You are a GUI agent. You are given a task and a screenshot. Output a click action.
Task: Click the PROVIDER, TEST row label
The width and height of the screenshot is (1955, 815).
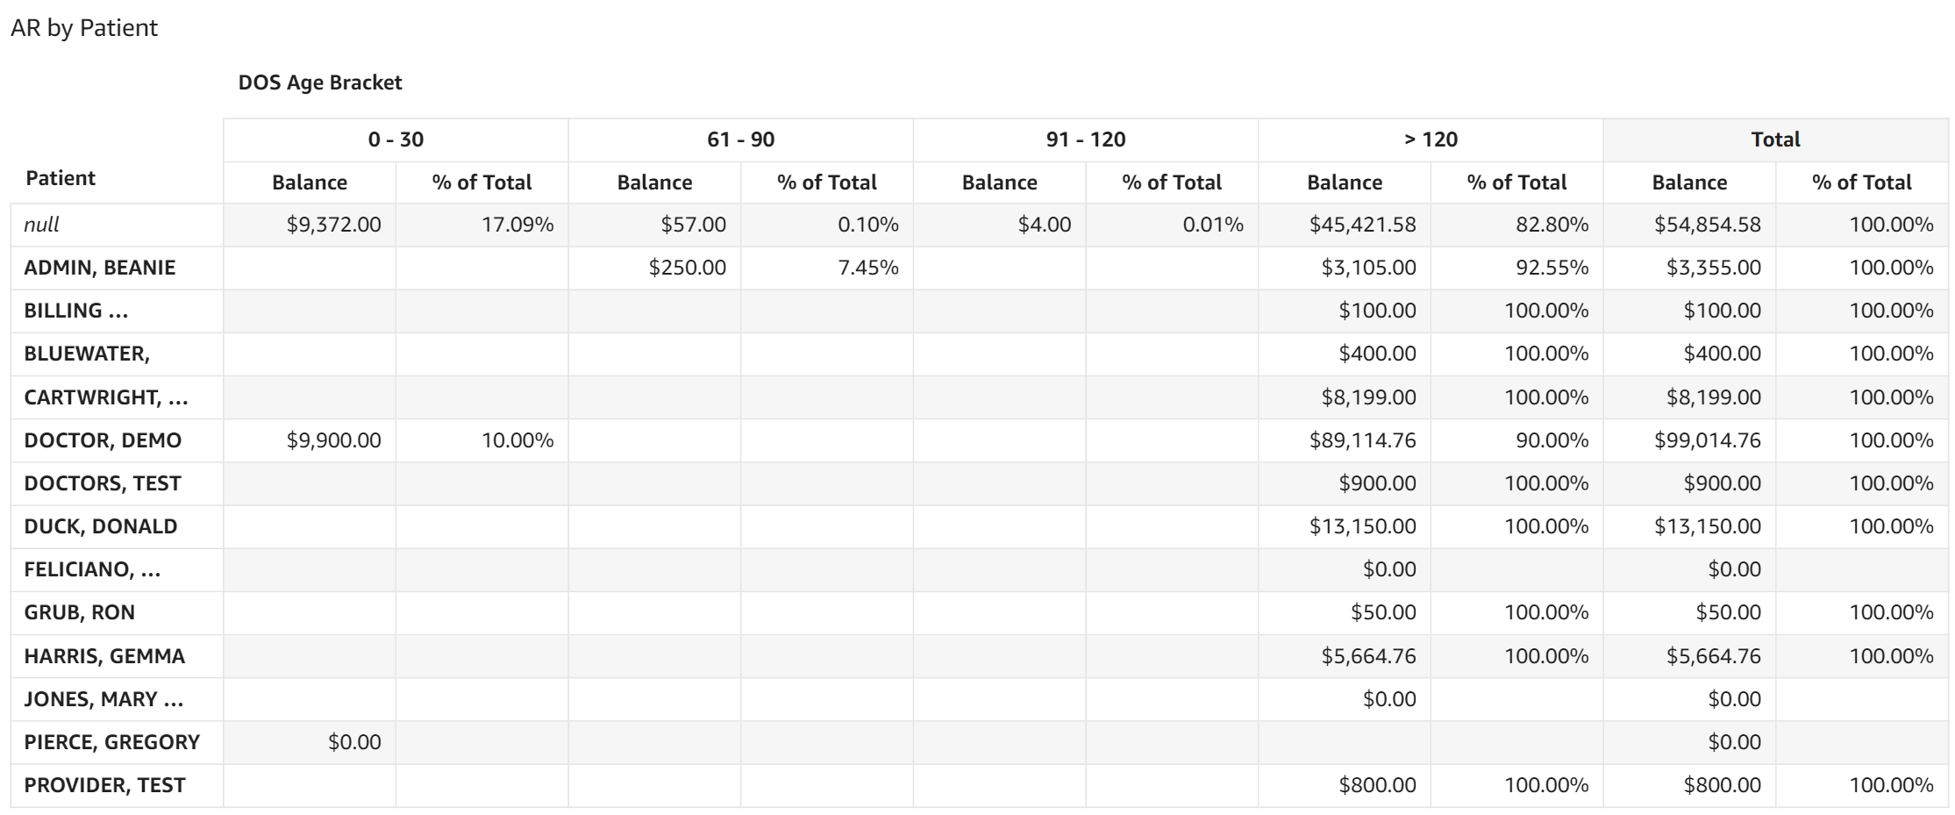tap(104, 785)
